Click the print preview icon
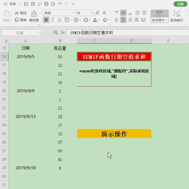Viewport: 189px width, 189px height. click(53, 4)
